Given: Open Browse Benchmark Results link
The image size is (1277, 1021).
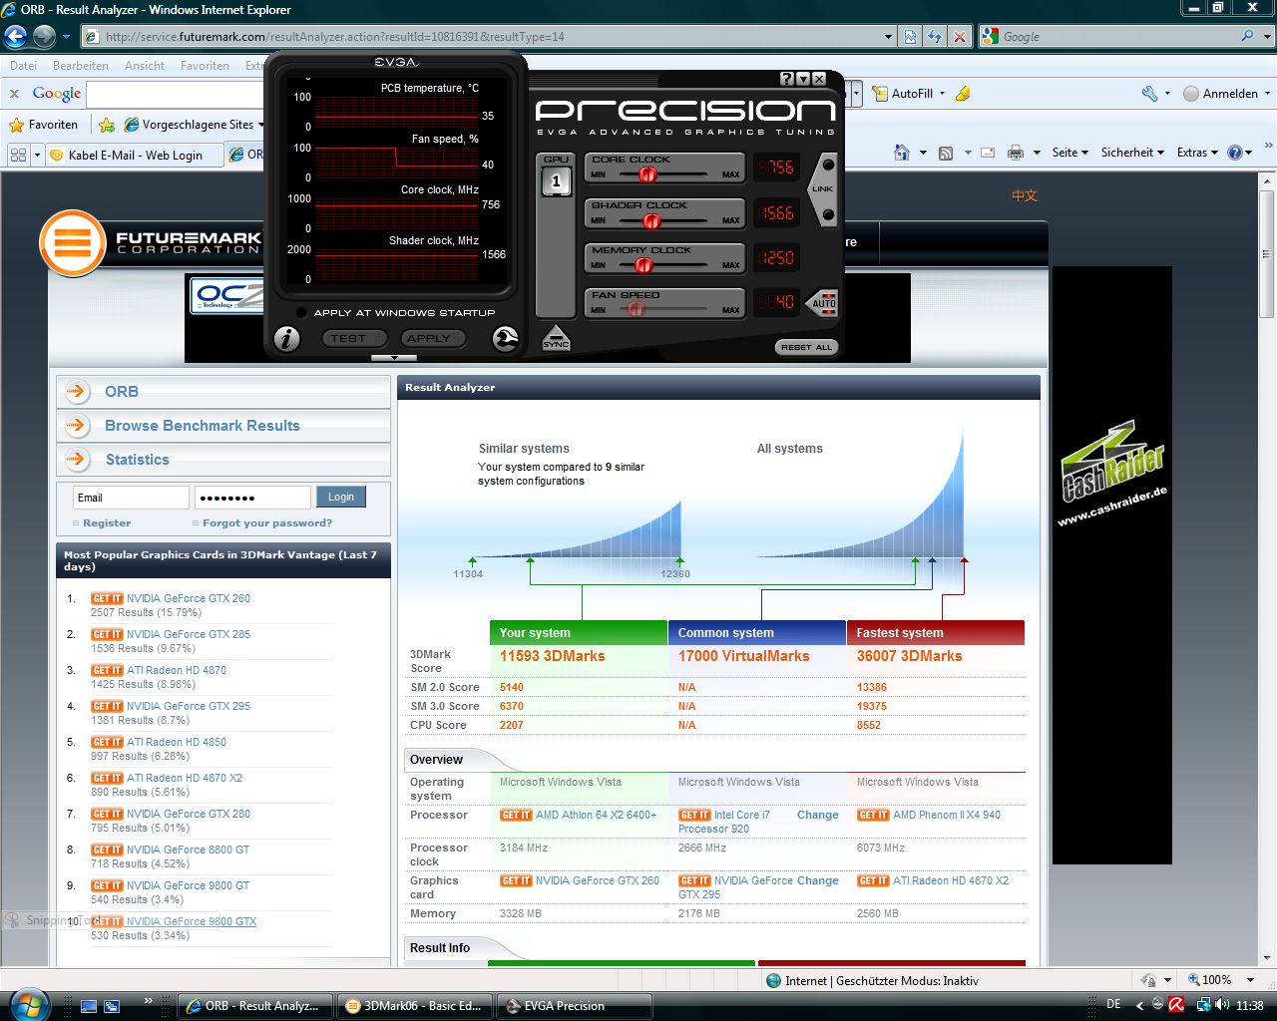Looking at the screenshot, I should (x=203, y=426).
